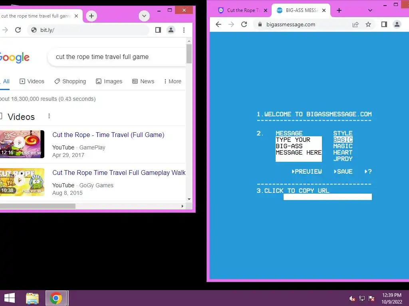
Task: Click the SAVE button
Action: (343, 171)
